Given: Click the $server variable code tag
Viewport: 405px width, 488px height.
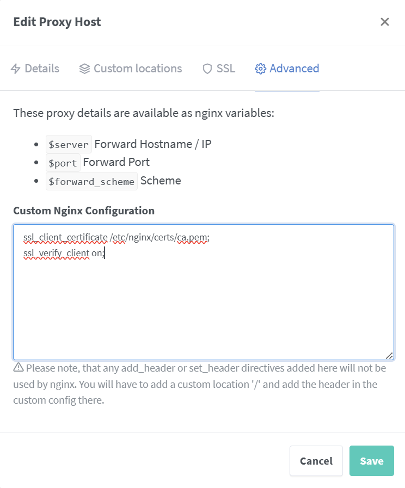Looking at the screenshot, I should (69, 144).
